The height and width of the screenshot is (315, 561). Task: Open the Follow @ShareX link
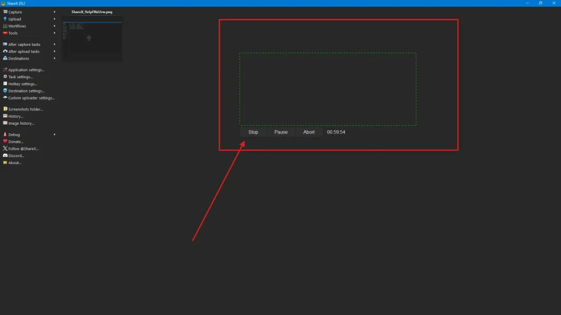click(x=23, y=149)
